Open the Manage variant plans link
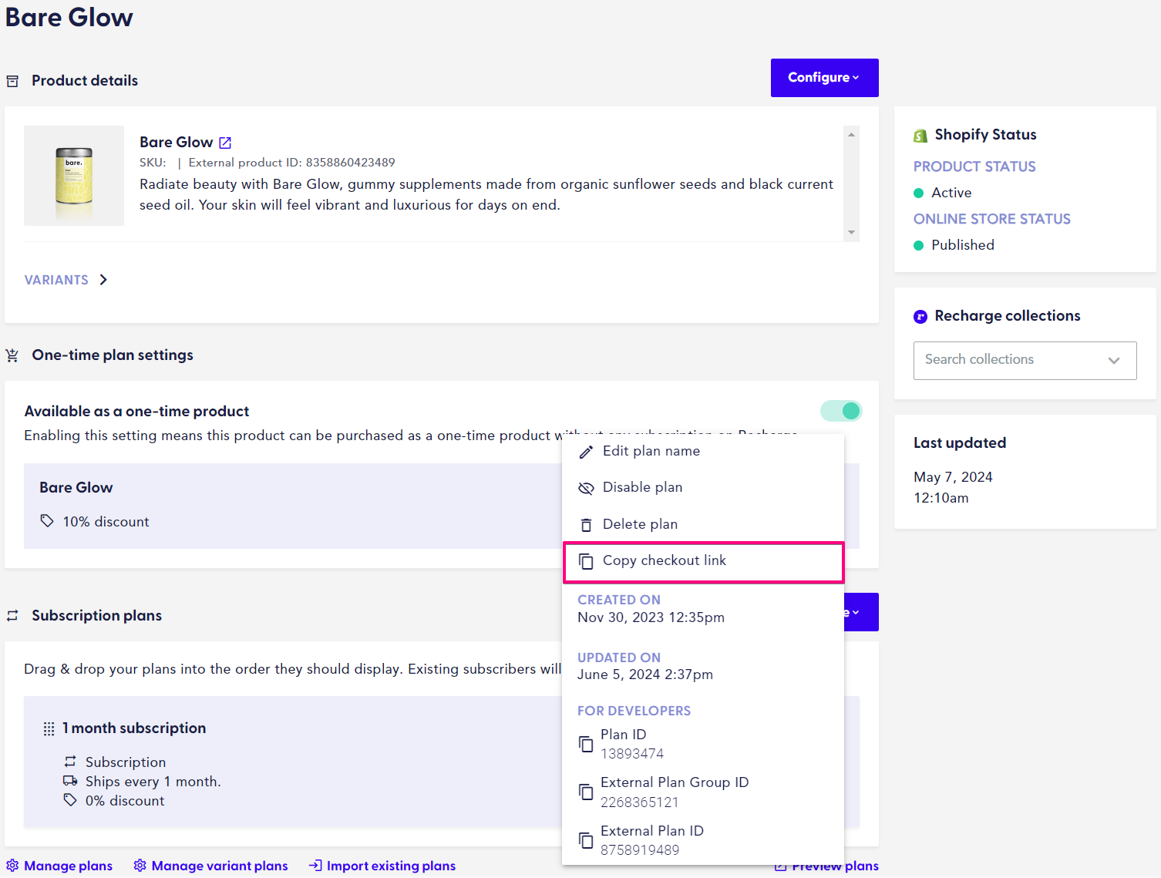 coord(220,866)
